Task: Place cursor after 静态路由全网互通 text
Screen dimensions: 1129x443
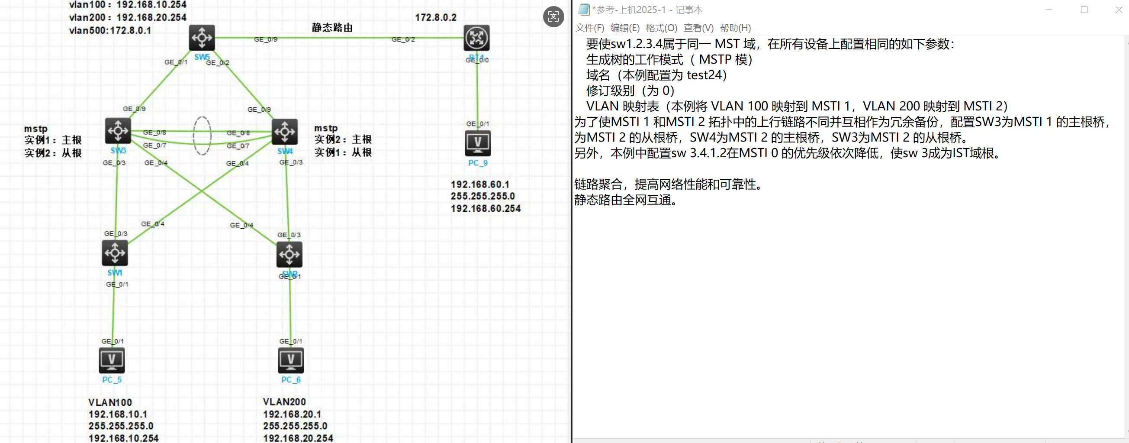Action: [x=679, y=200]
